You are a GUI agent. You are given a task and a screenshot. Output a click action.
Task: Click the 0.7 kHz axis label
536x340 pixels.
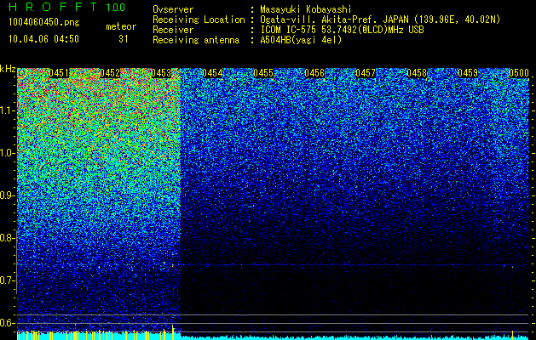click(x=8, y=280)
